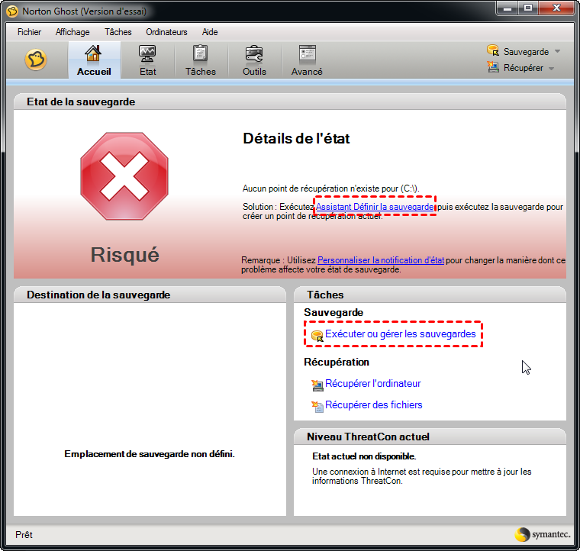Viewport: 580px width, 551px height.
Task: Click the red Risqué status X icon
Action: (x=124, y=176)
